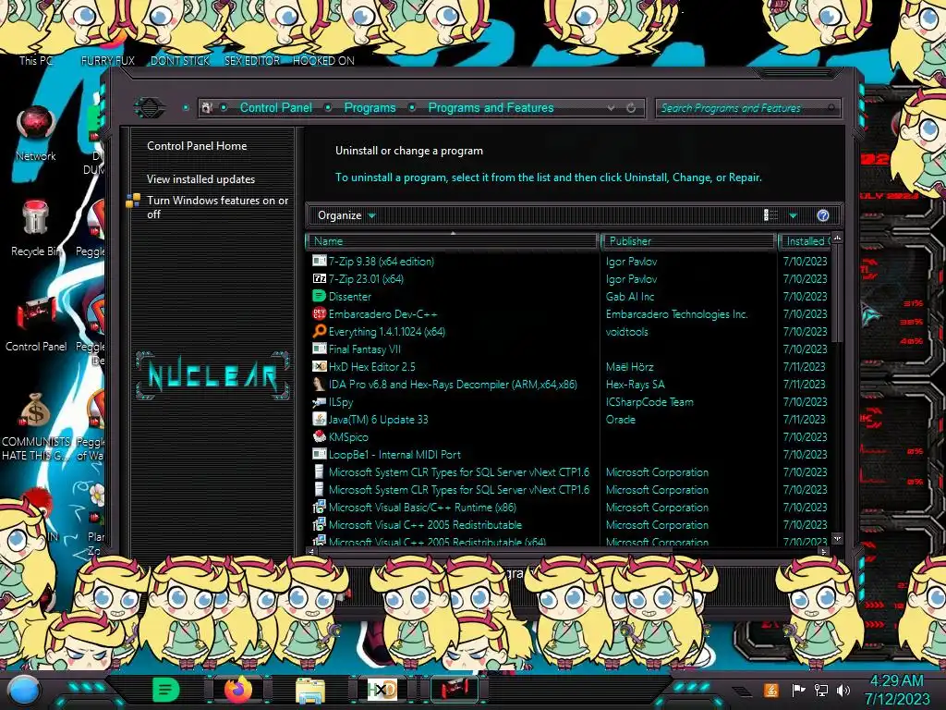This screenshot has height=710, width=946.
Task: Click the vertical scrollbar thumb in program list
Action: 837,293
